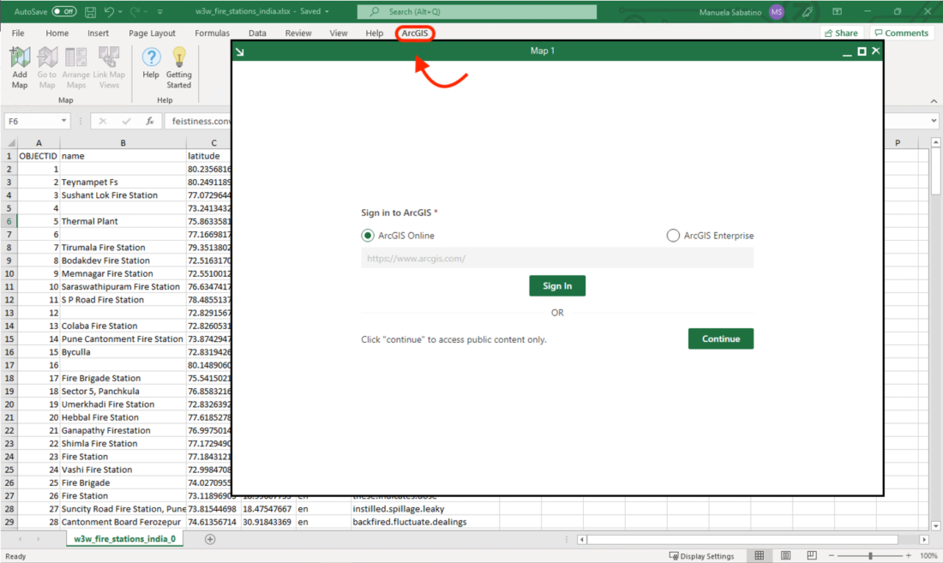Click the Redo icon

click(135, 11)
